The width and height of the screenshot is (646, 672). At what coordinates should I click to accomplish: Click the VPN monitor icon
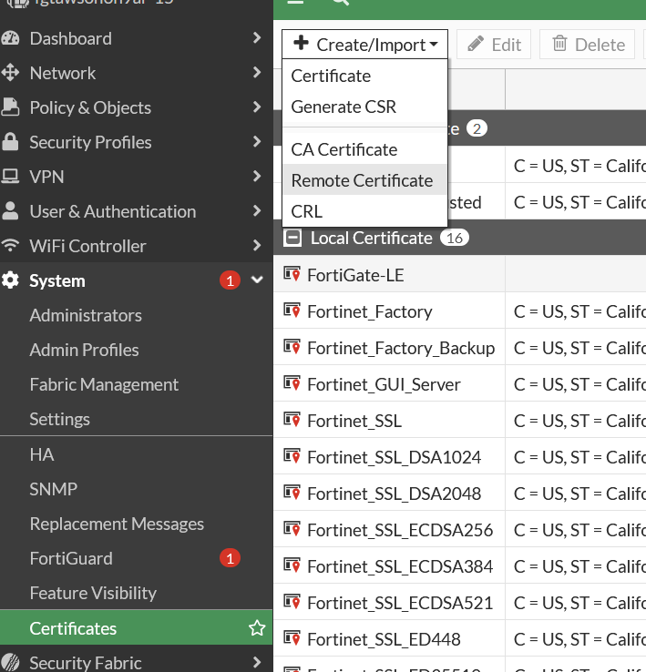pos(11,177)
